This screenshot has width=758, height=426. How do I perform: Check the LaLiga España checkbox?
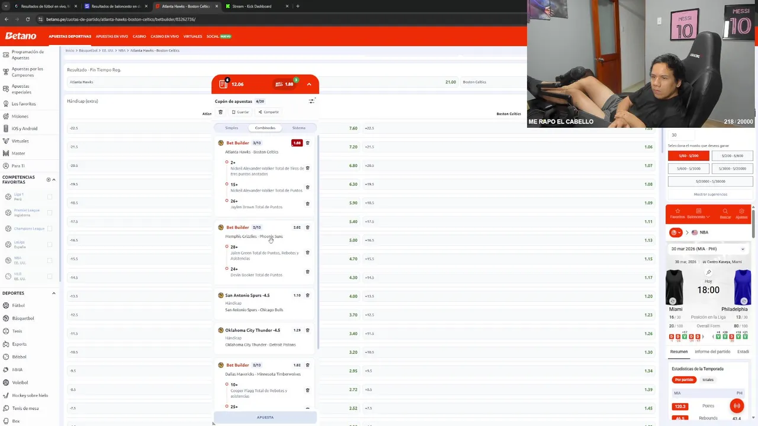(50, 244)
